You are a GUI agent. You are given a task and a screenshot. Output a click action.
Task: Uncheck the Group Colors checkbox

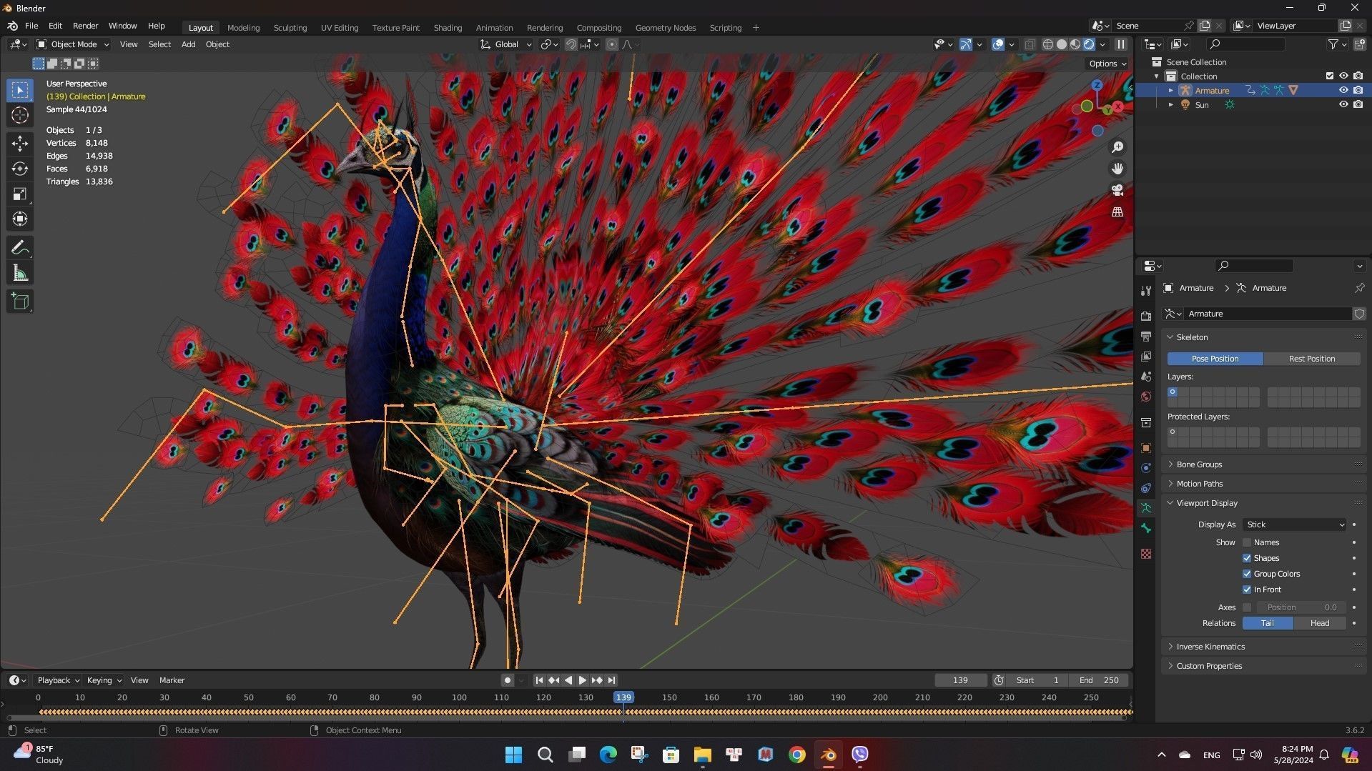click(x=1247, y=574)
